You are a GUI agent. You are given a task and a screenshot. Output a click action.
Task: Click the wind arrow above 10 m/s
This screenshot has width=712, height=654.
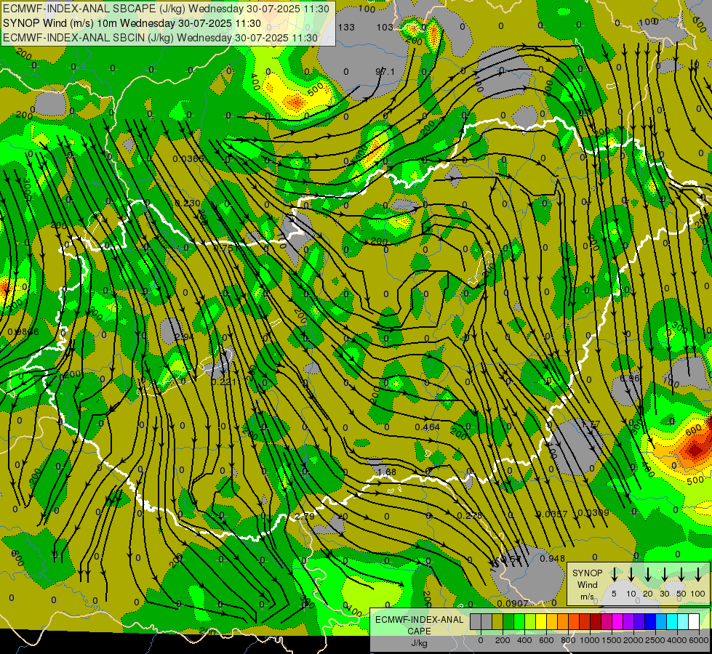pos(631,575)
